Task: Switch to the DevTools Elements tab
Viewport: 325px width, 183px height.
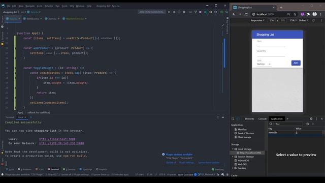Action: pyautogui.click(x=249, y=118)
